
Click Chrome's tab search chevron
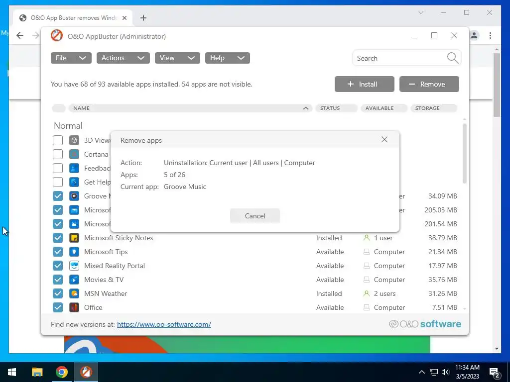point(420,12)
